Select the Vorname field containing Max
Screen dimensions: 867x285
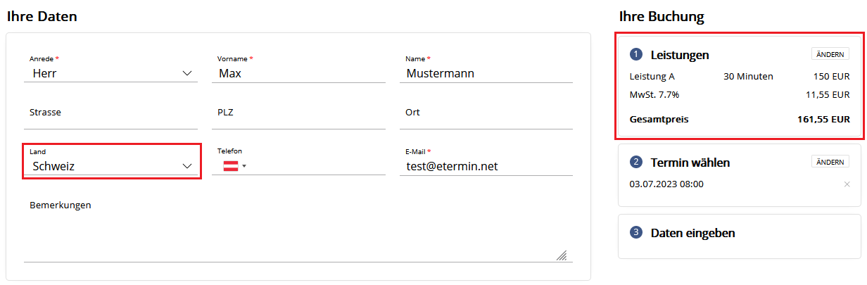tap(298, 73)
